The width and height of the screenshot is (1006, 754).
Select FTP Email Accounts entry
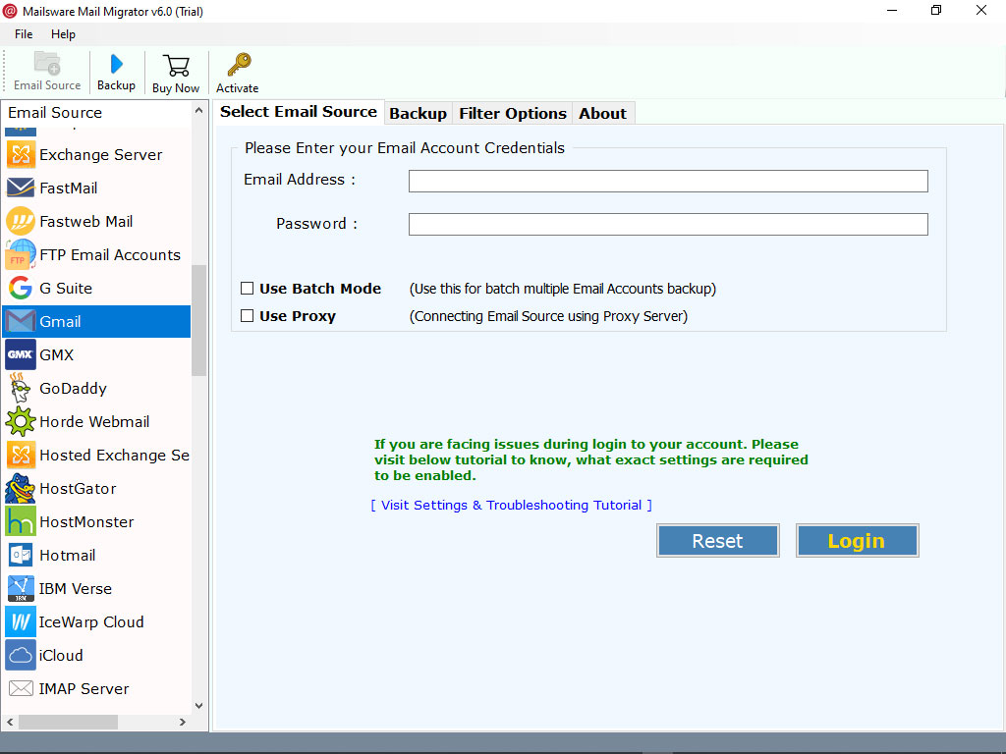tap(96, 254)
